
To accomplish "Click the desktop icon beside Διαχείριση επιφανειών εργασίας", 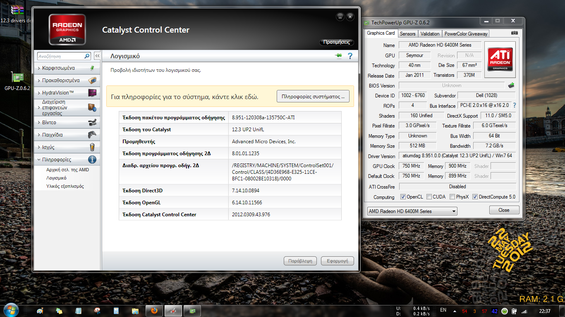I will 92,108.
